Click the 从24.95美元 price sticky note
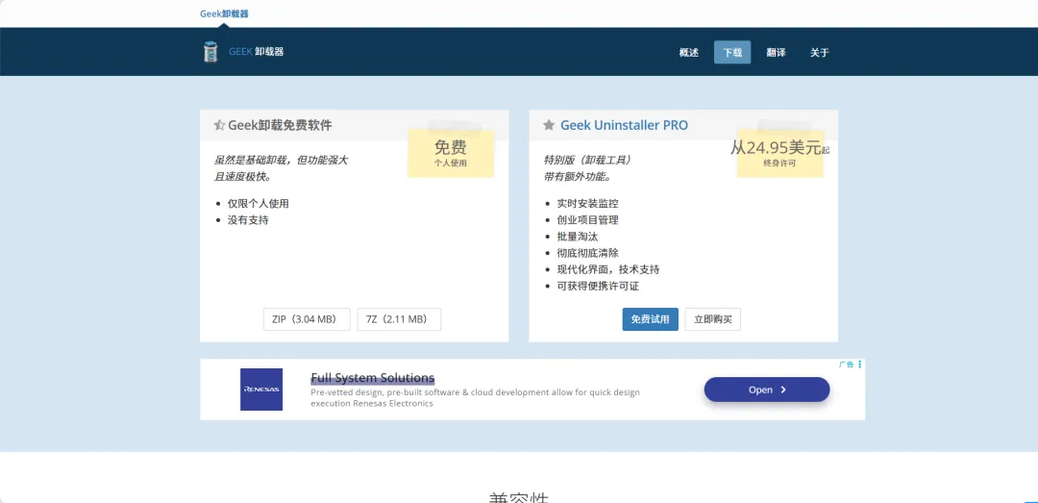 click(779, 154)
